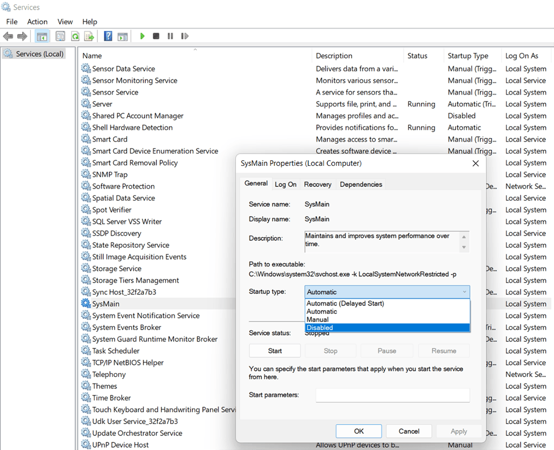The height and width of the screenshot is (450, 554).
Task: Click the Pause Service toolbar icon
Action: pyautogui.click(x=170, y=36)
